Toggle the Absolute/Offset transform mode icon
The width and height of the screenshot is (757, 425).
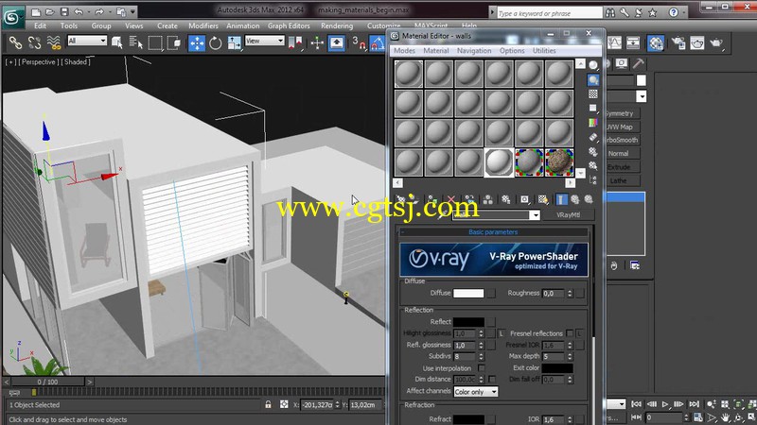[x=284, y=405]
